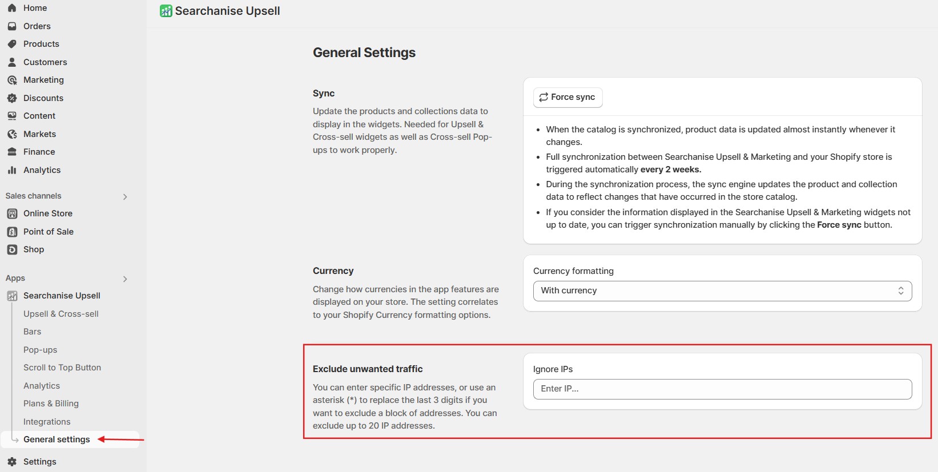
Task: Click the Content media icon
Action: [x=12, y=116]
